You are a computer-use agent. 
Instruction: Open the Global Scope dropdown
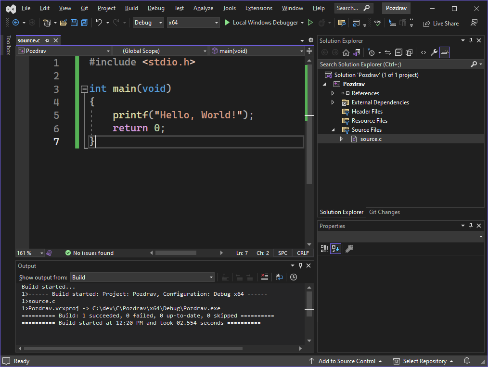coord(160,51)
